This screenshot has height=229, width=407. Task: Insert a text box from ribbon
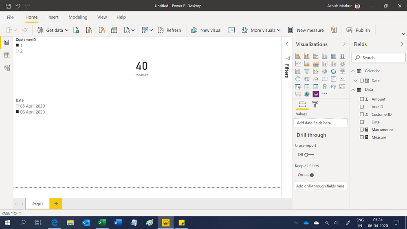tap(231, 30)
